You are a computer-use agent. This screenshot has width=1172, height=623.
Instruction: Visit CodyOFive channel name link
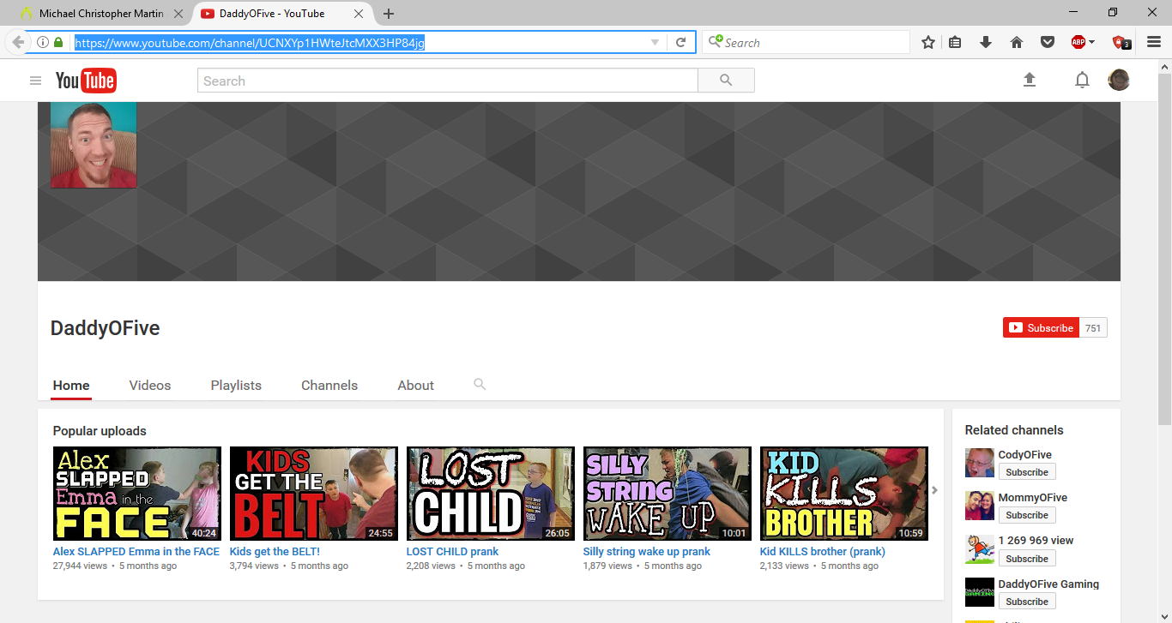coord(1024,454)
